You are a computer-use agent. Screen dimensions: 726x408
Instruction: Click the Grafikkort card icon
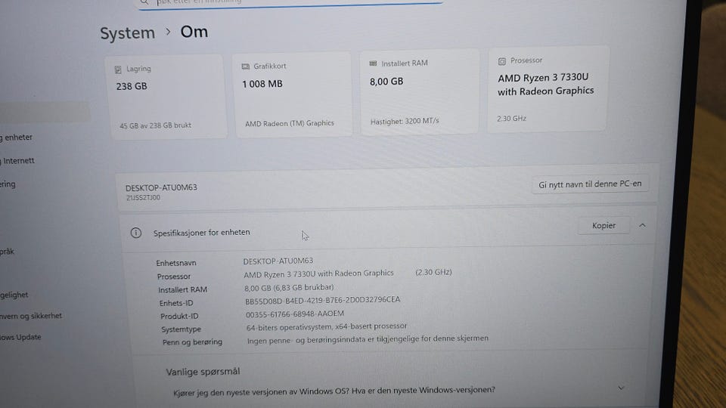pos(245,66)
